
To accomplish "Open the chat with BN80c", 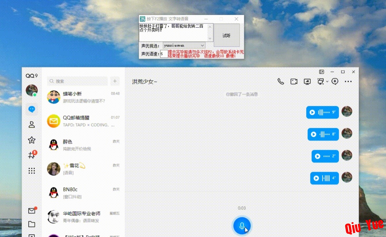I will coord(83,193).
